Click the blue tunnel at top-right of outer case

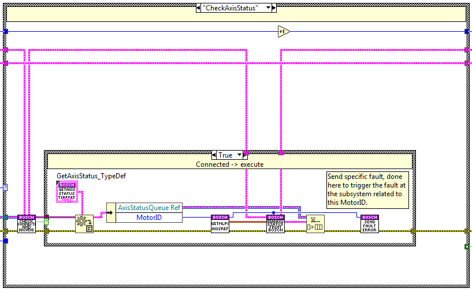[x=467, y=31]
